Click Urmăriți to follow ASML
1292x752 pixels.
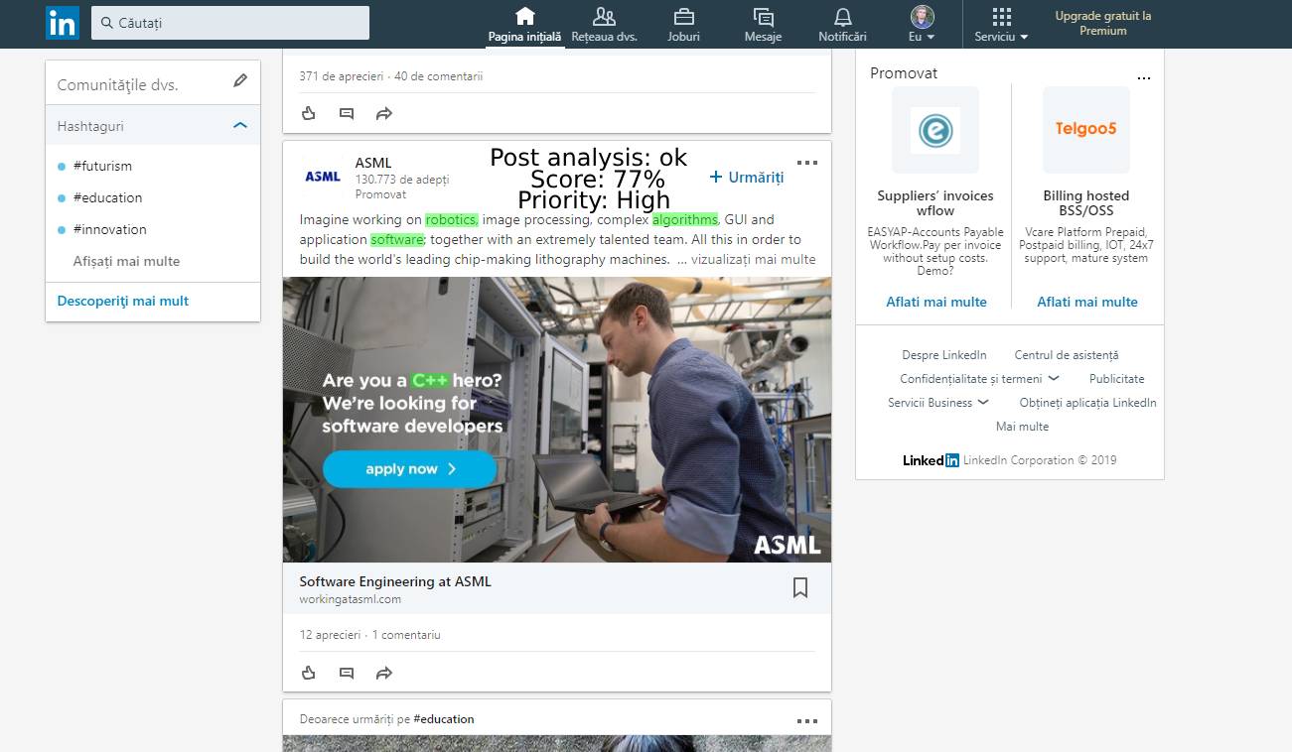[747, 177]
